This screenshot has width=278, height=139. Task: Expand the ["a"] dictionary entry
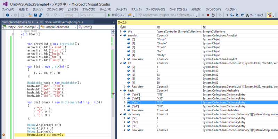[x=125, y=118]
